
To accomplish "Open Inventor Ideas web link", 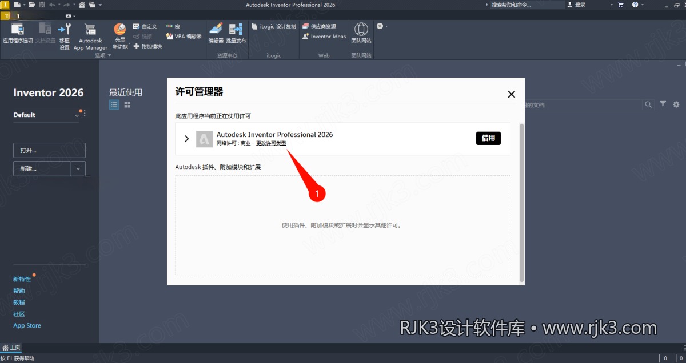I will [x=324, y=36].
